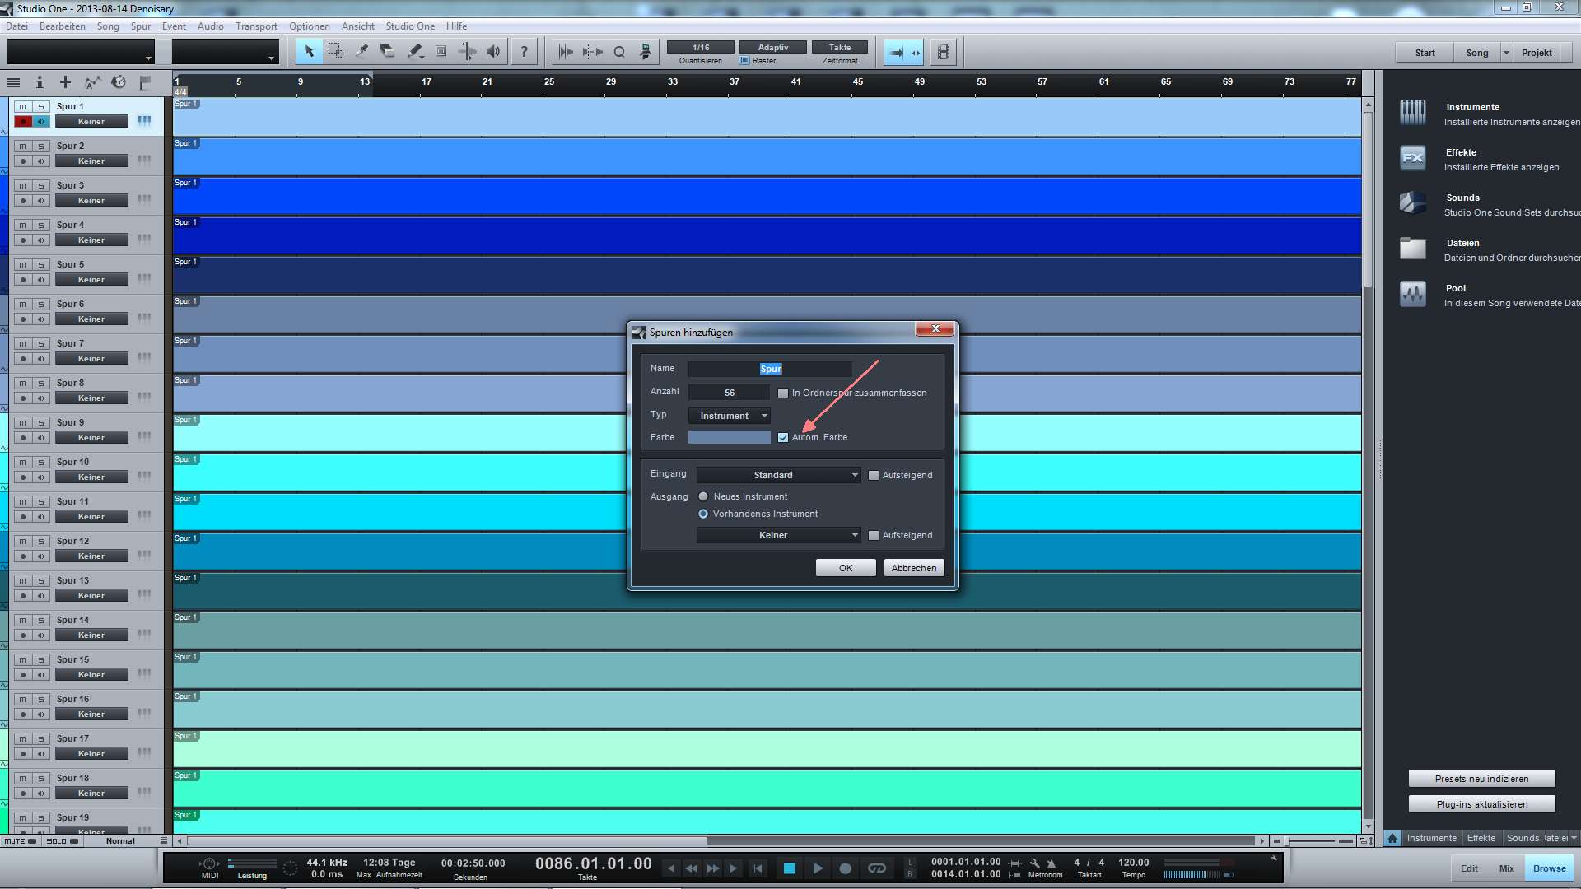Image resolution: width=1581 pixels, height=889 pixels.
Task: Confirm the dialog with OK
Action: point(846,568)
